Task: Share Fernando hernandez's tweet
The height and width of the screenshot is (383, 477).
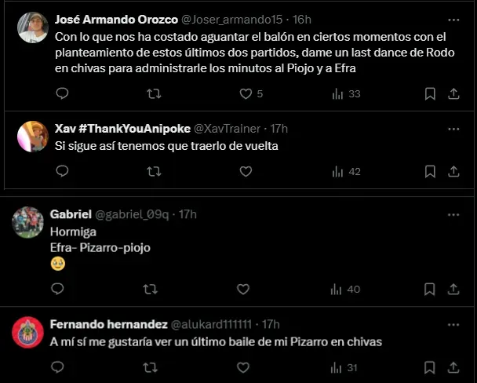Action: tap(453, 367)
